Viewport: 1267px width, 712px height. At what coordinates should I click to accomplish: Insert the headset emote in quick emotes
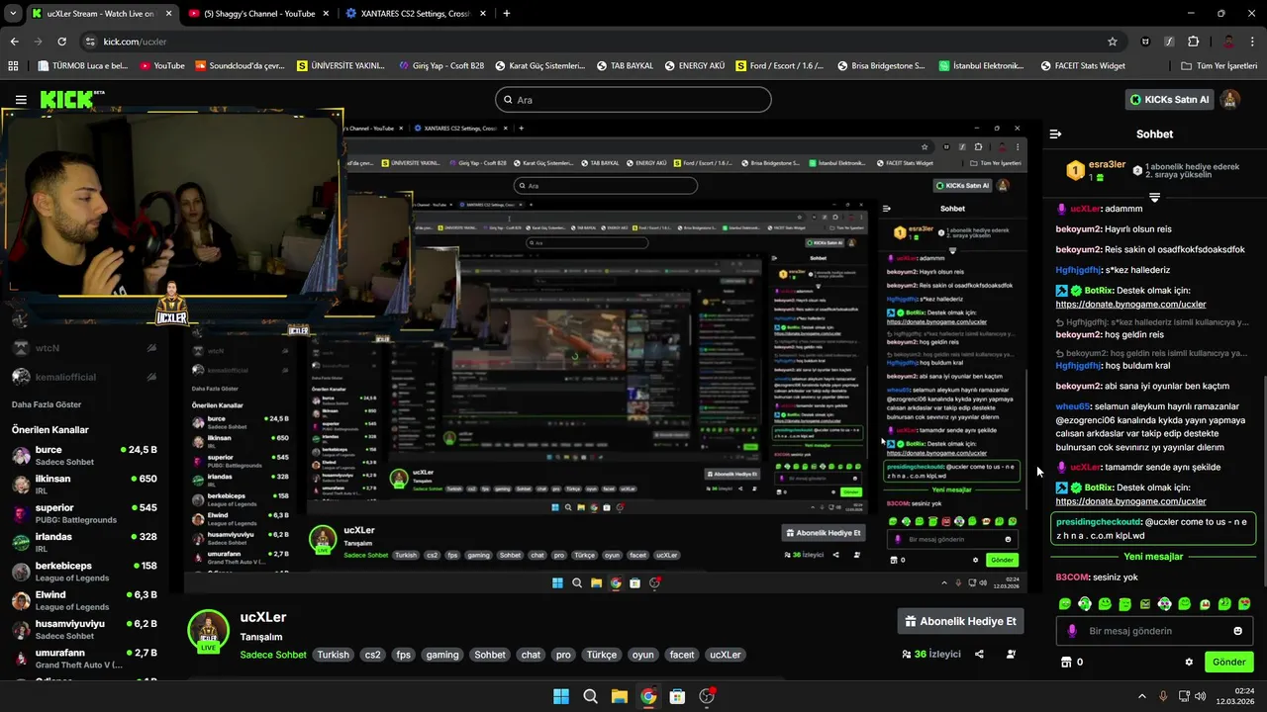1085,603
